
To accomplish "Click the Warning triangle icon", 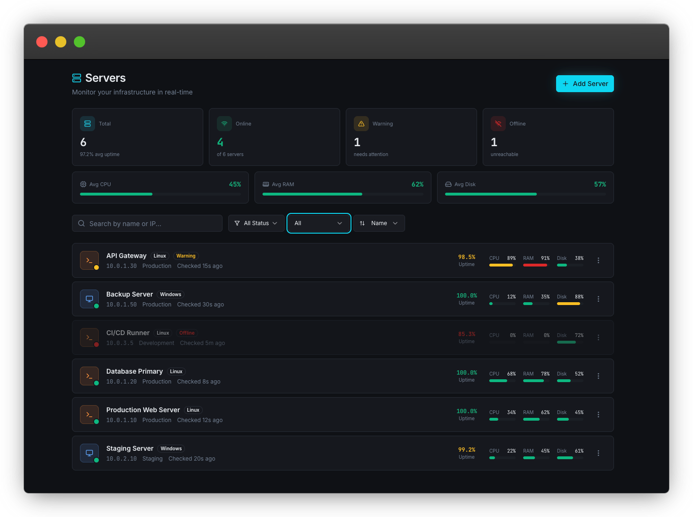I will (361, 123).
